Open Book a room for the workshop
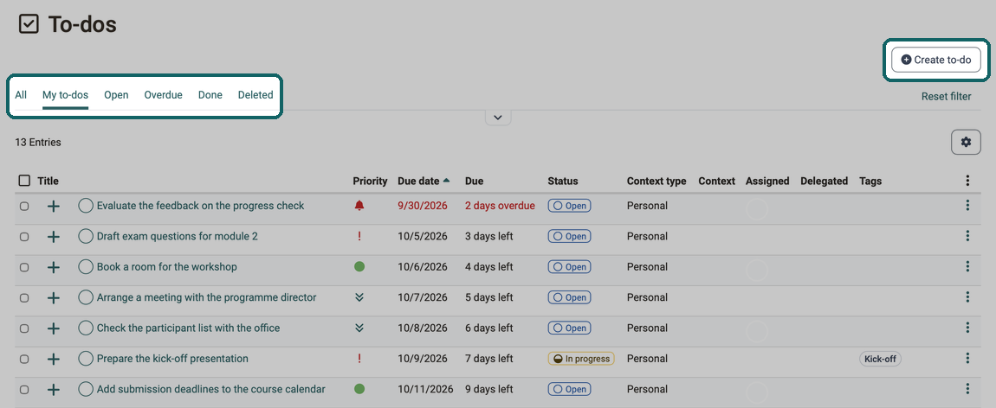The height and width of the screenshot is (408, 996). 167,267
